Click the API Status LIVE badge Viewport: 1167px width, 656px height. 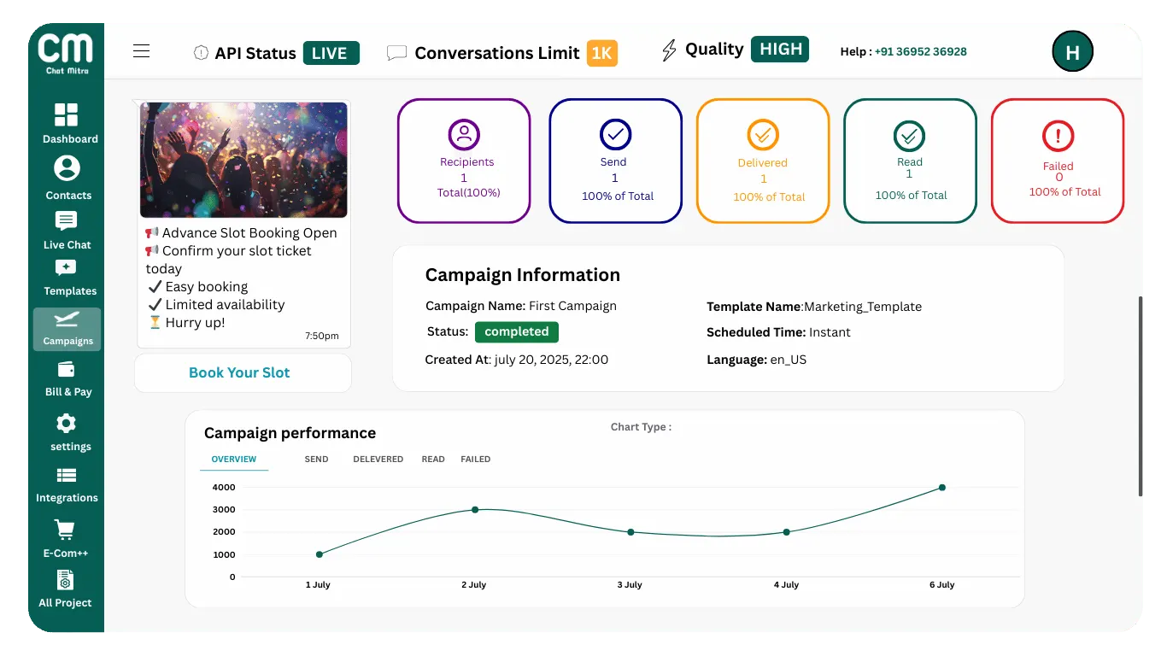(x=331, y=52)
